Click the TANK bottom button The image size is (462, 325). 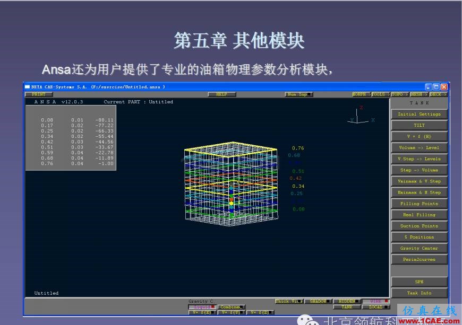(347, 307)
